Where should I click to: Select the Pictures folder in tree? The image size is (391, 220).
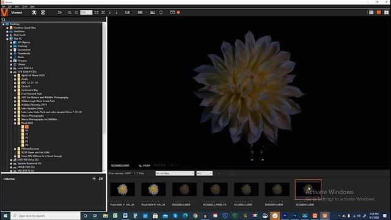click(22, 61)
